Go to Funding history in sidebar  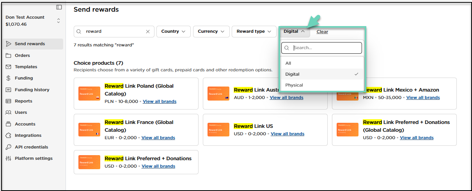(32, 90)
